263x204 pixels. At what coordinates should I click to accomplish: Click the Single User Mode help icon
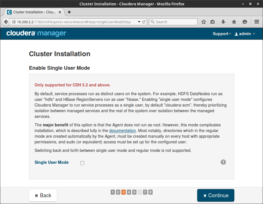[x=223, y=162]
